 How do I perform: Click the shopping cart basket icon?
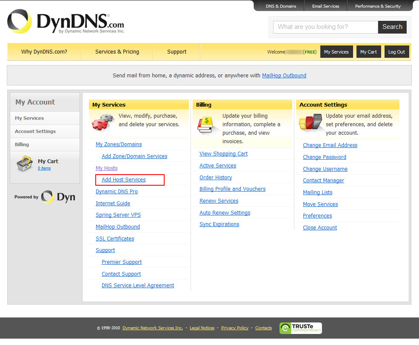coord(25,164)
